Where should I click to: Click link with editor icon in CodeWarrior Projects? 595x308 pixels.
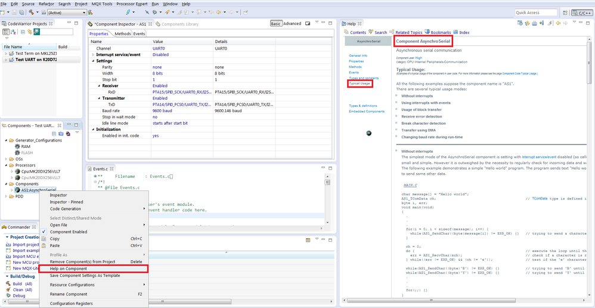pyautogui.click(x=30, y=32)
